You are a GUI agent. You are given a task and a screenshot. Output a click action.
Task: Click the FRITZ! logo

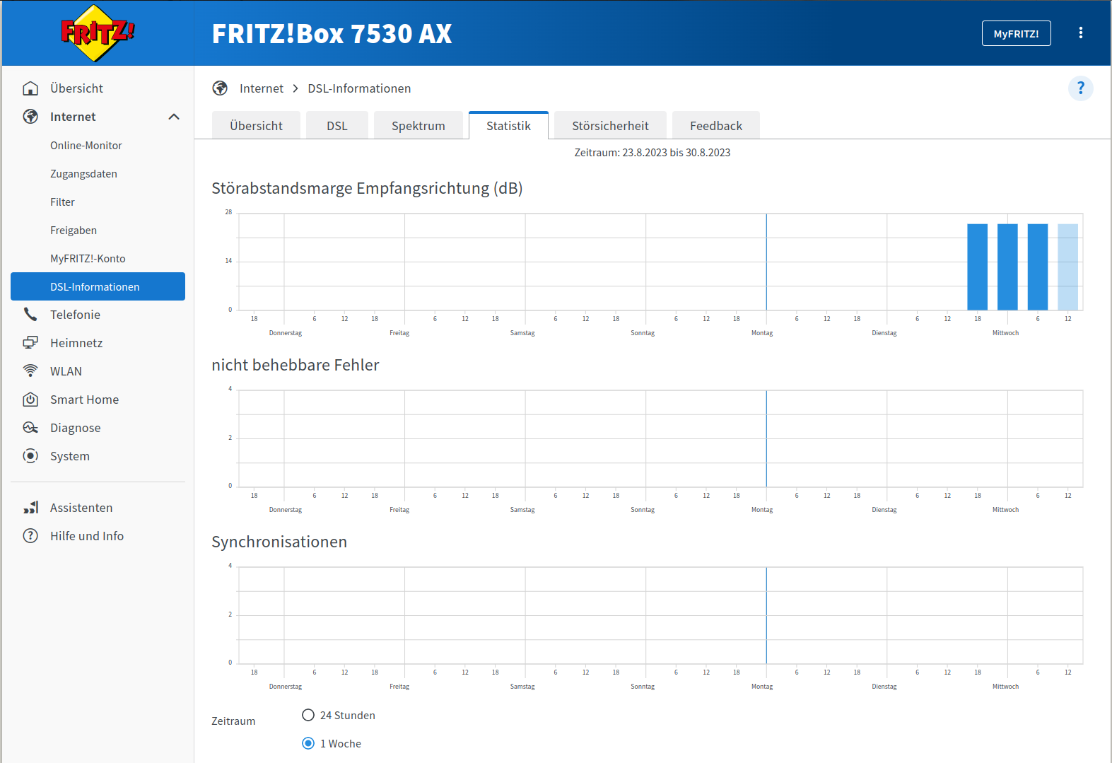[x=97, y=33]
